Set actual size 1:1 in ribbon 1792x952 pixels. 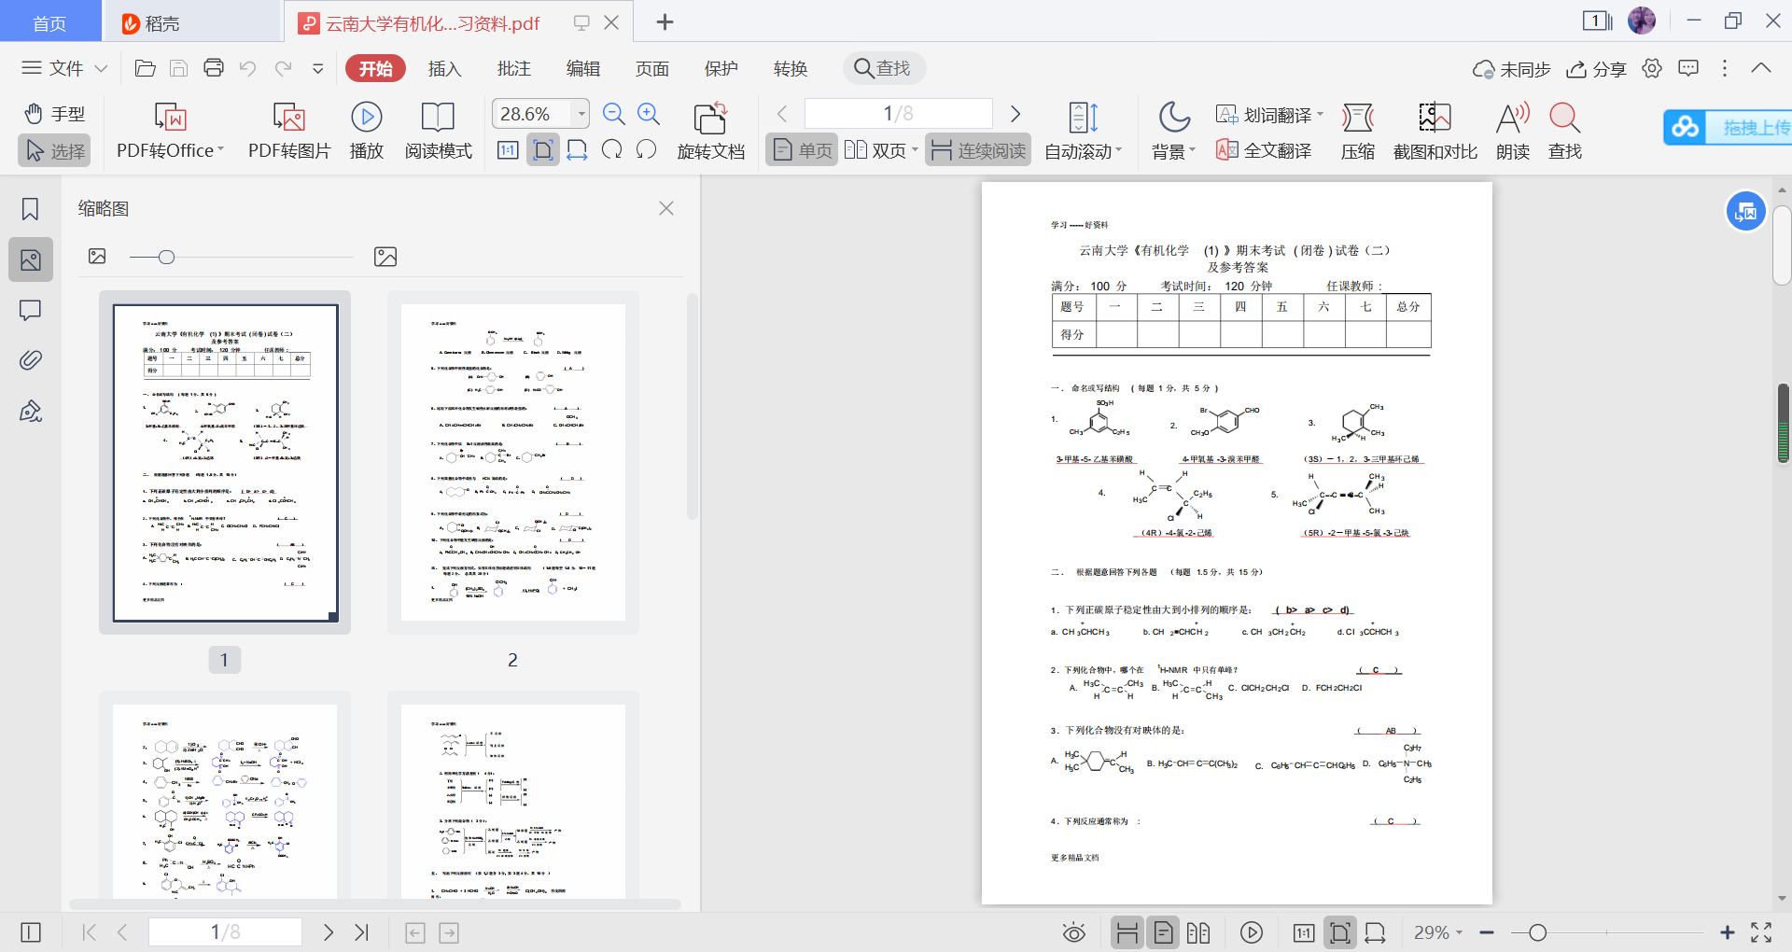(x=508, y=150)
